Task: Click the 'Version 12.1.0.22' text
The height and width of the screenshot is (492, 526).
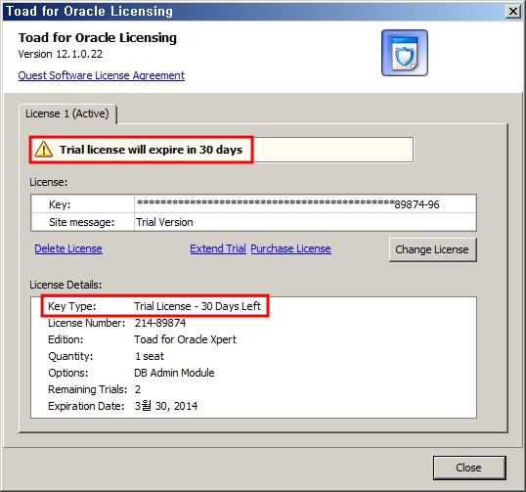Action: pos(61,54)
